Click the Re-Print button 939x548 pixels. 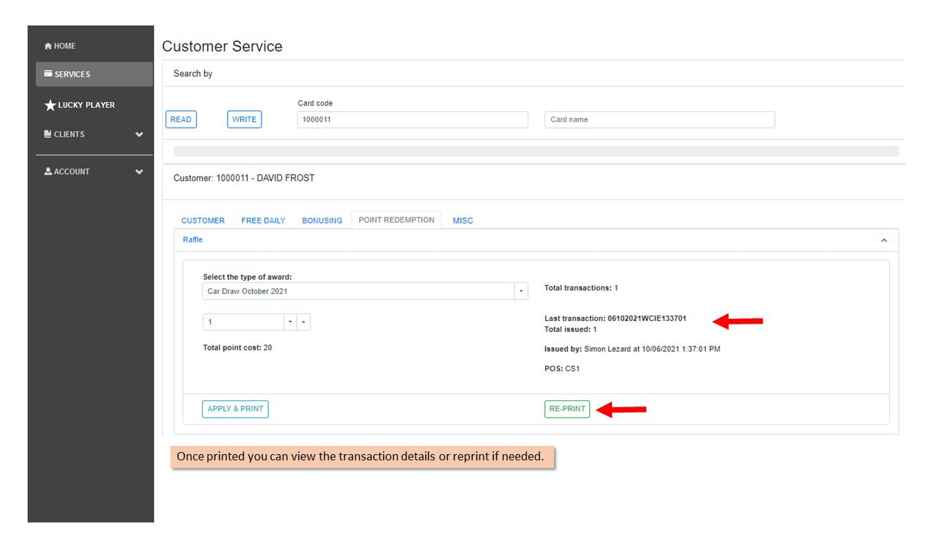coord(567,409)
